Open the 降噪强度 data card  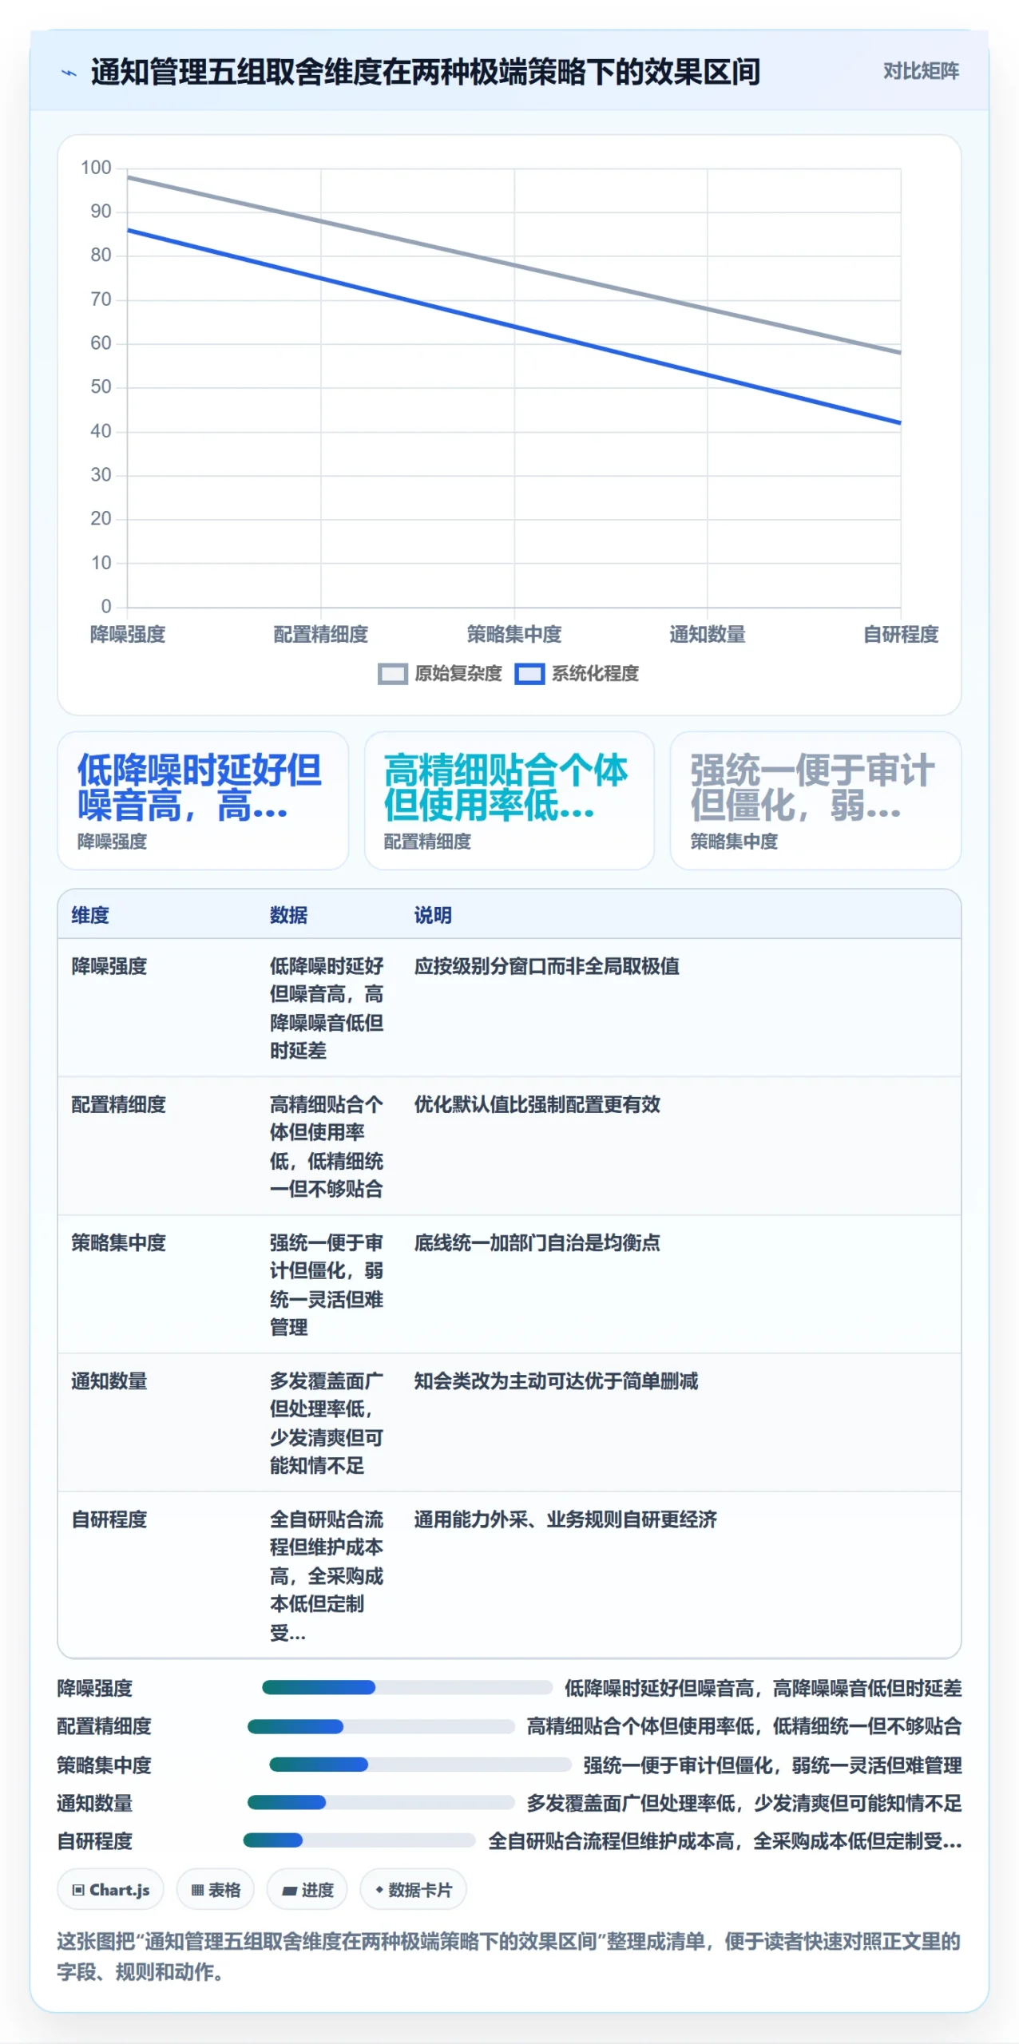[203, 801]
